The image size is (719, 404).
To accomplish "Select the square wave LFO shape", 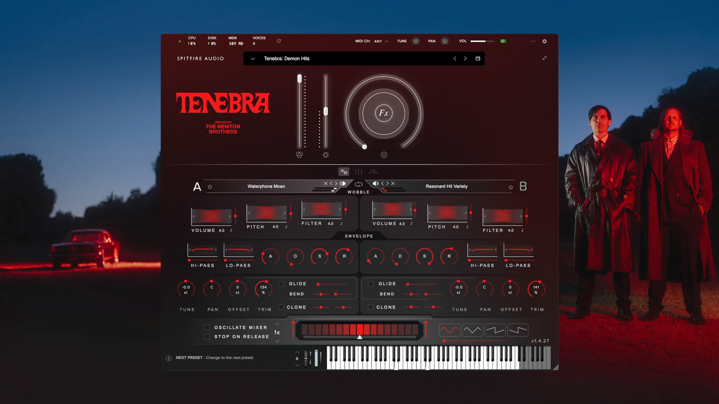I will (495, 330).
